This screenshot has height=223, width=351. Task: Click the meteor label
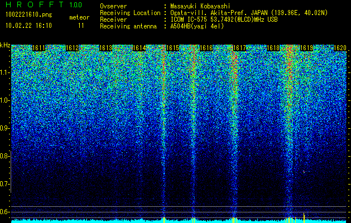(79, 17)
